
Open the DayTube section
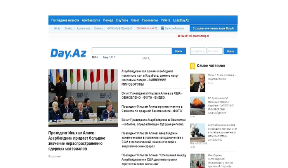tap(122, 20)
